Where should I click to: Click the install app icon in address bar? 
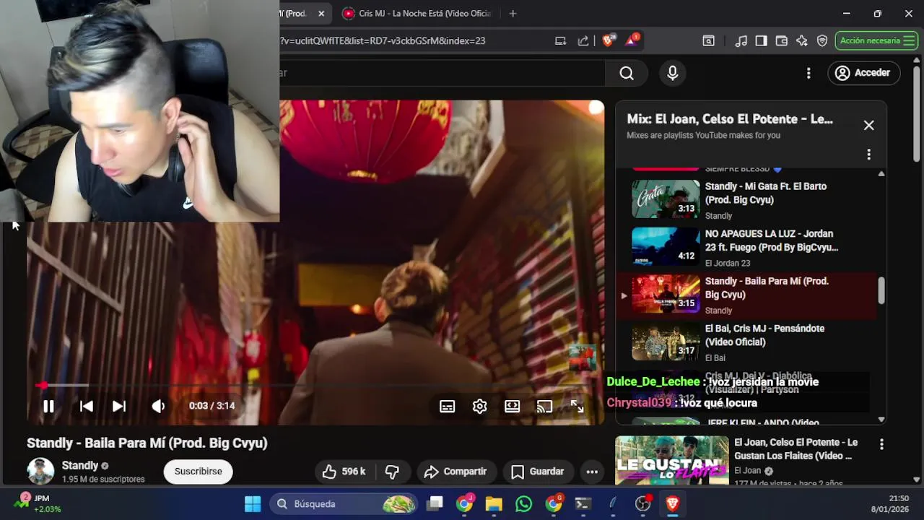tap(560, 41)
